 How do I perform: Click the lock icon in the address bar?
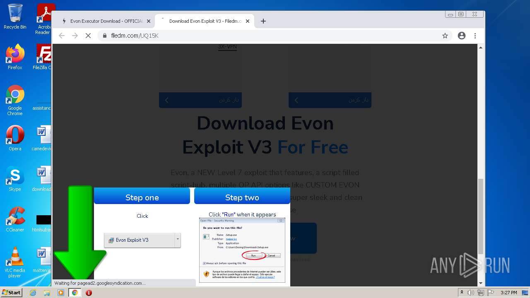[105, 36]
